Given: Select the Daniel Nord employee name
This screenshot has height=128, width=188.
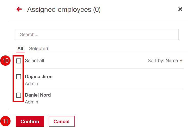Looking at the screenshot, I should pos(38,95).
